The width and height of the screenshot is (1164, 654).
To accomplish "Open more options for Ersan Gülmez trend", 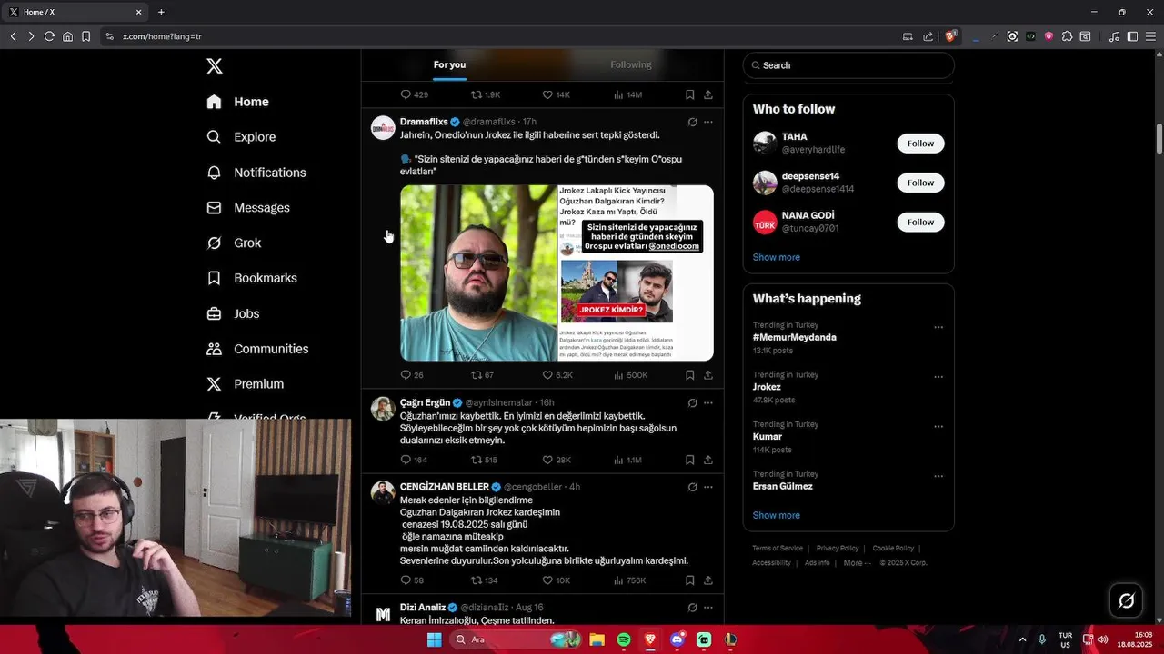I will (x=938, y=476).
